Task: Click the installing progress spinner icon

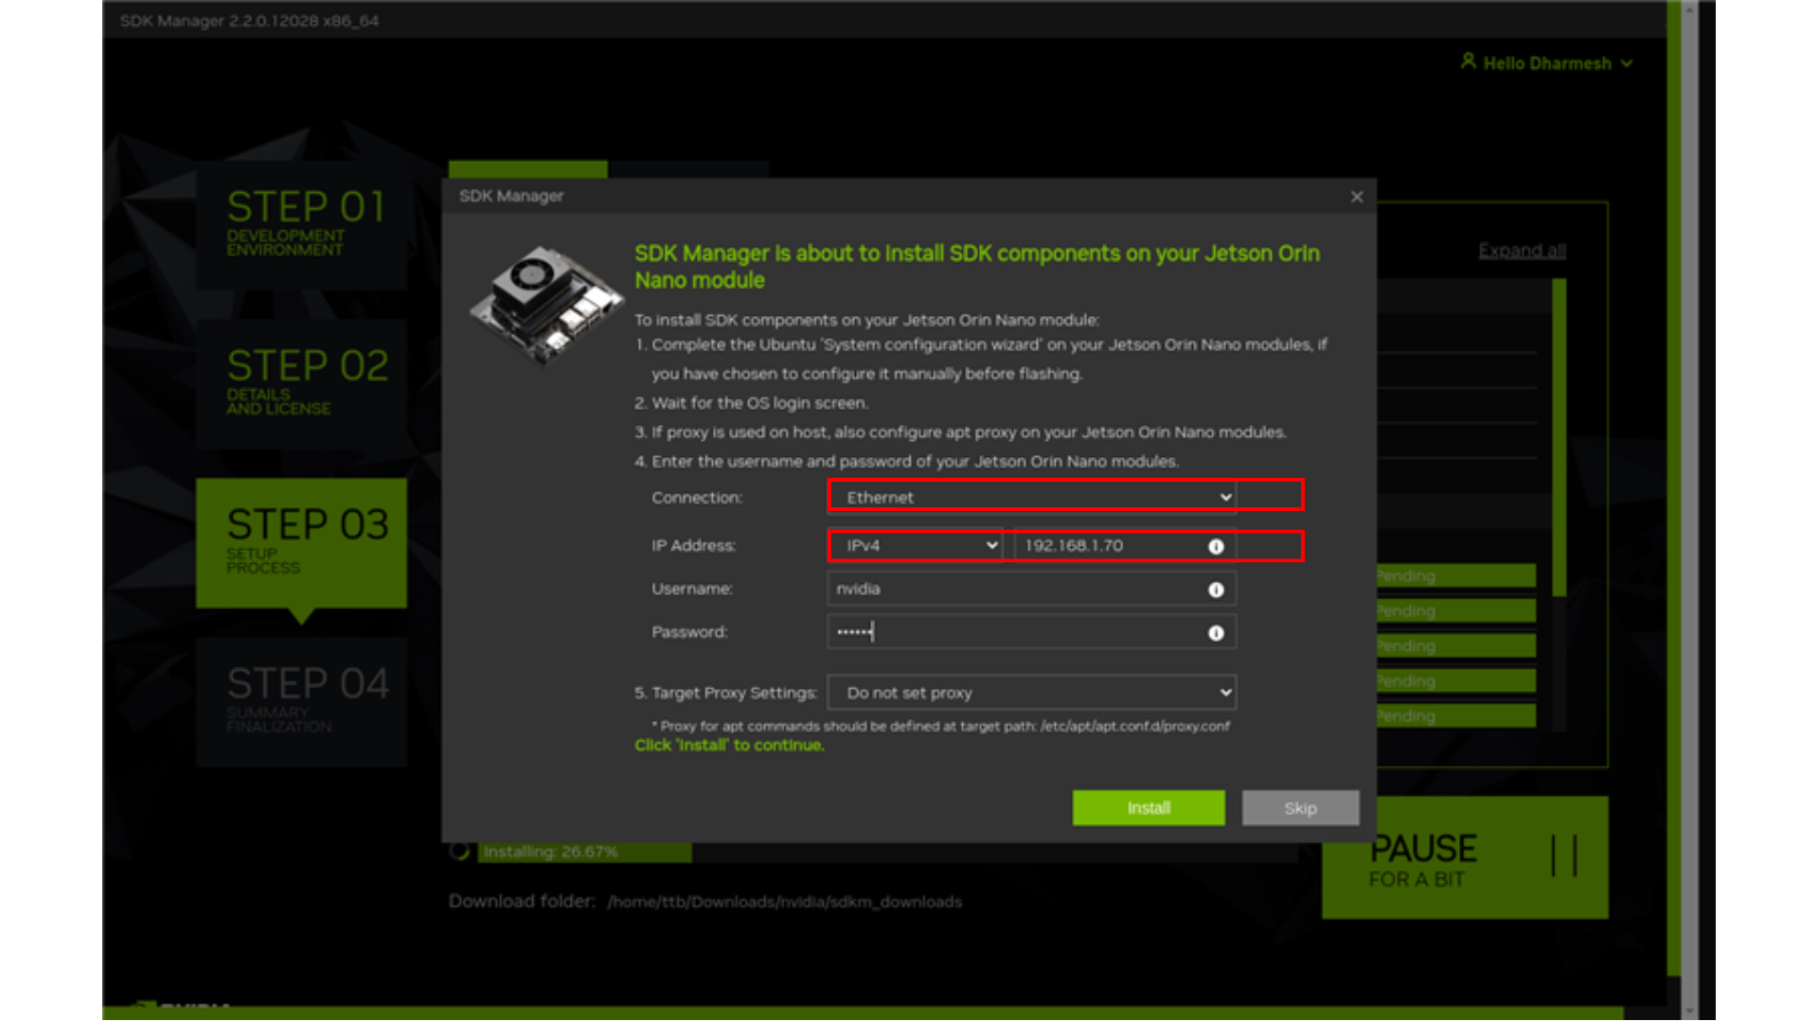Action: point(460,851)
